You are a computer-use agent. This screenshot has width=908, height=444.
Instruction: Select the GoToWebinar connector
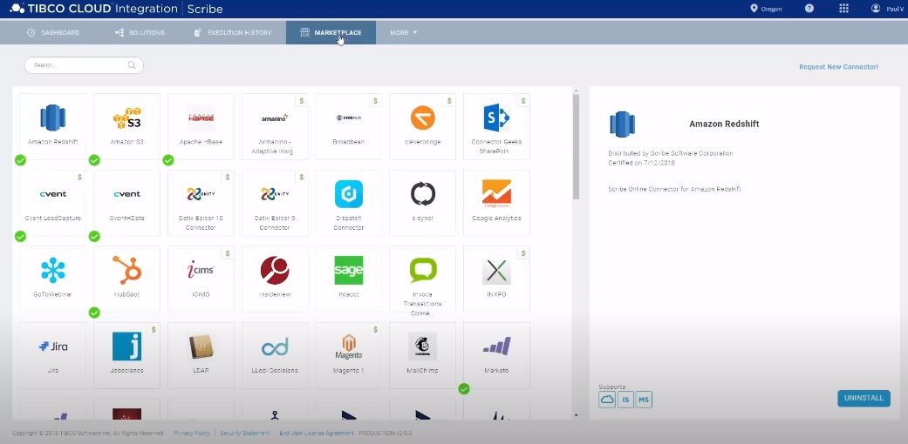(x=52, y=279)
